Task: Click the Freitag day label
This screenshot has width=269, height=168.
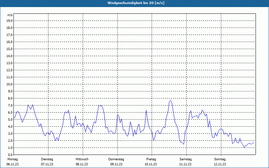Action: pyautogui.click(x=151, y=159)
